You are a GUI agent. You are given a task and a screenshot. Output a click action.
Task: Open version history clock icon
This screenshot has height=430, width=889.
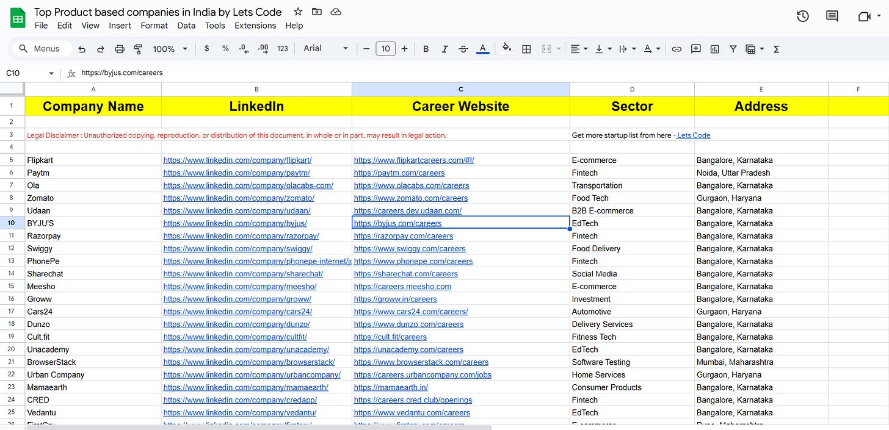(803, 16)
